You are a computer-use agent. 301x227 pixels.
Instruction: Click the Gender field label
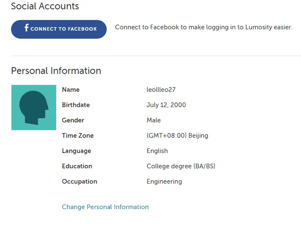[x=73, y=120]
